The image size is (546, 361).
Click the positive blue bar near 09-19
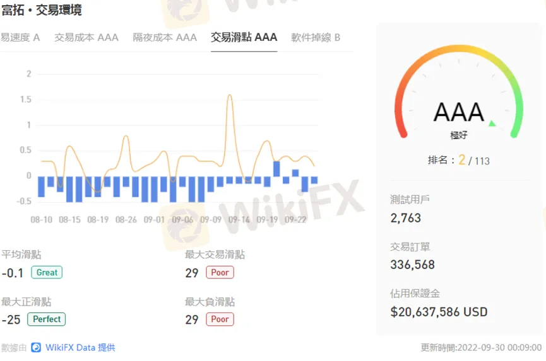[276, 169]
